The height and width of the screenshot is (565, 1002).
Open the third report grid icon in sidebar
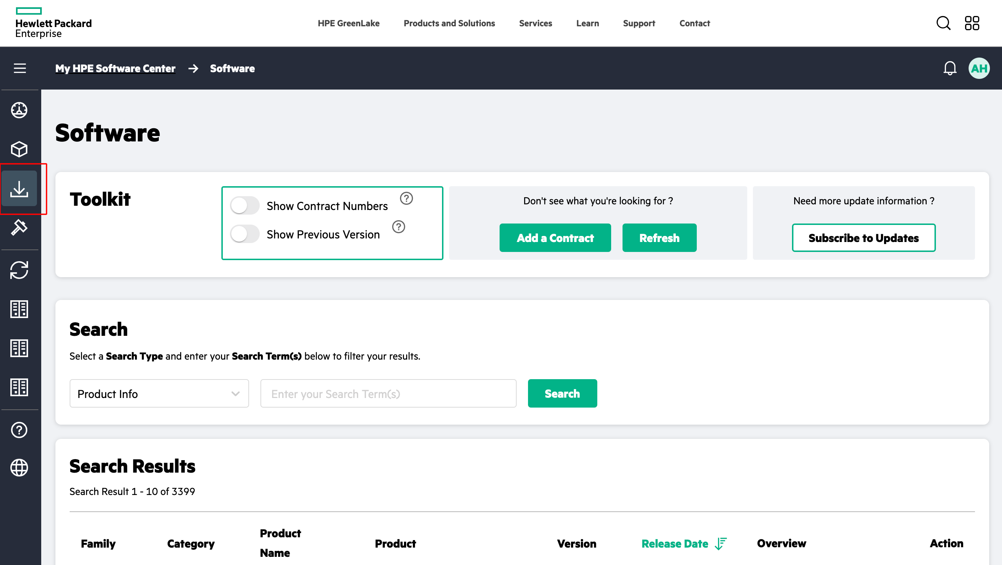coord(19,387)
